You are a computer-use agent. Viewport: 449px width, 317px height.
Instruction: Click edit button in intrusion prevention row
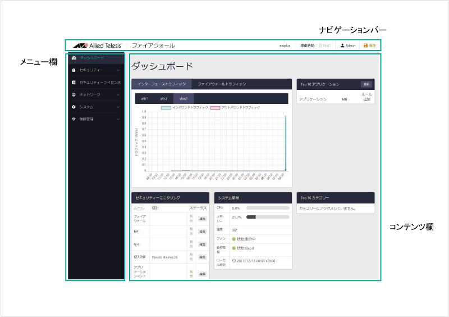click(x=202, y=257)
